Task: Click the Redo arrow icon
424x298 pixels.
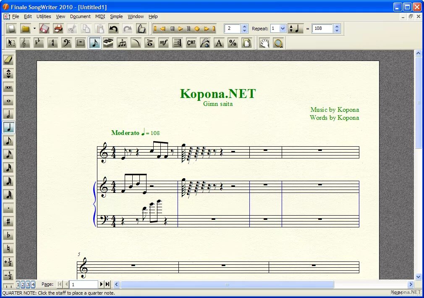Action: pos(128,29)
